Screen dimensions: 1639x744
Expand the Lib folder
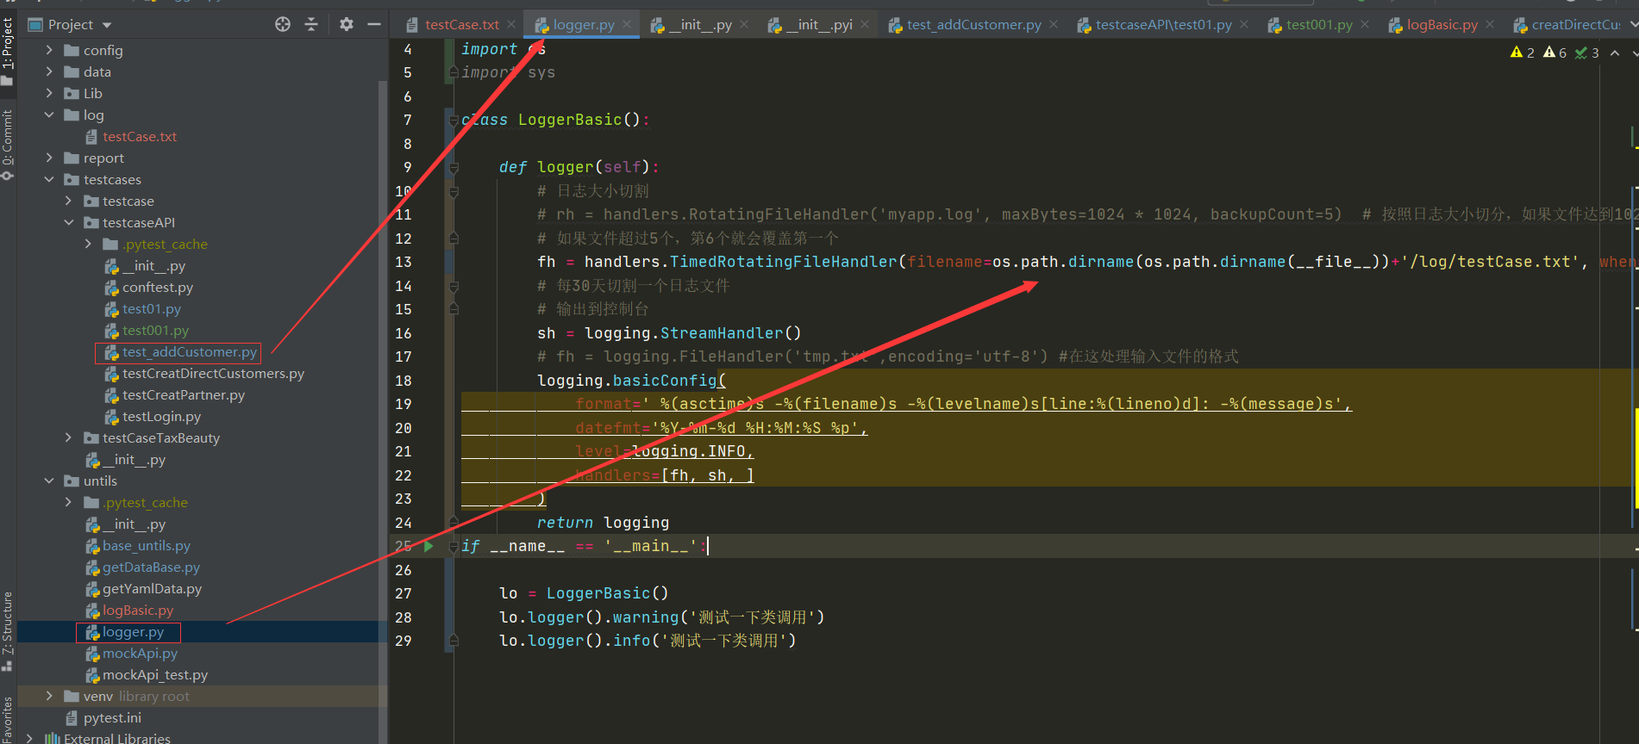click(49, 93)
